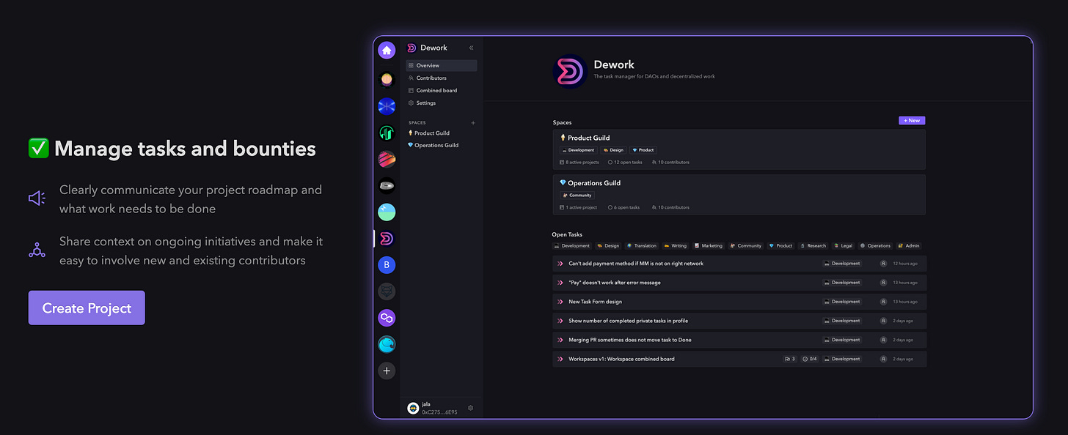Screen dimensions: 1068x435
Task: Click the plus icon beside SPACES
Action: coord(473,123)
